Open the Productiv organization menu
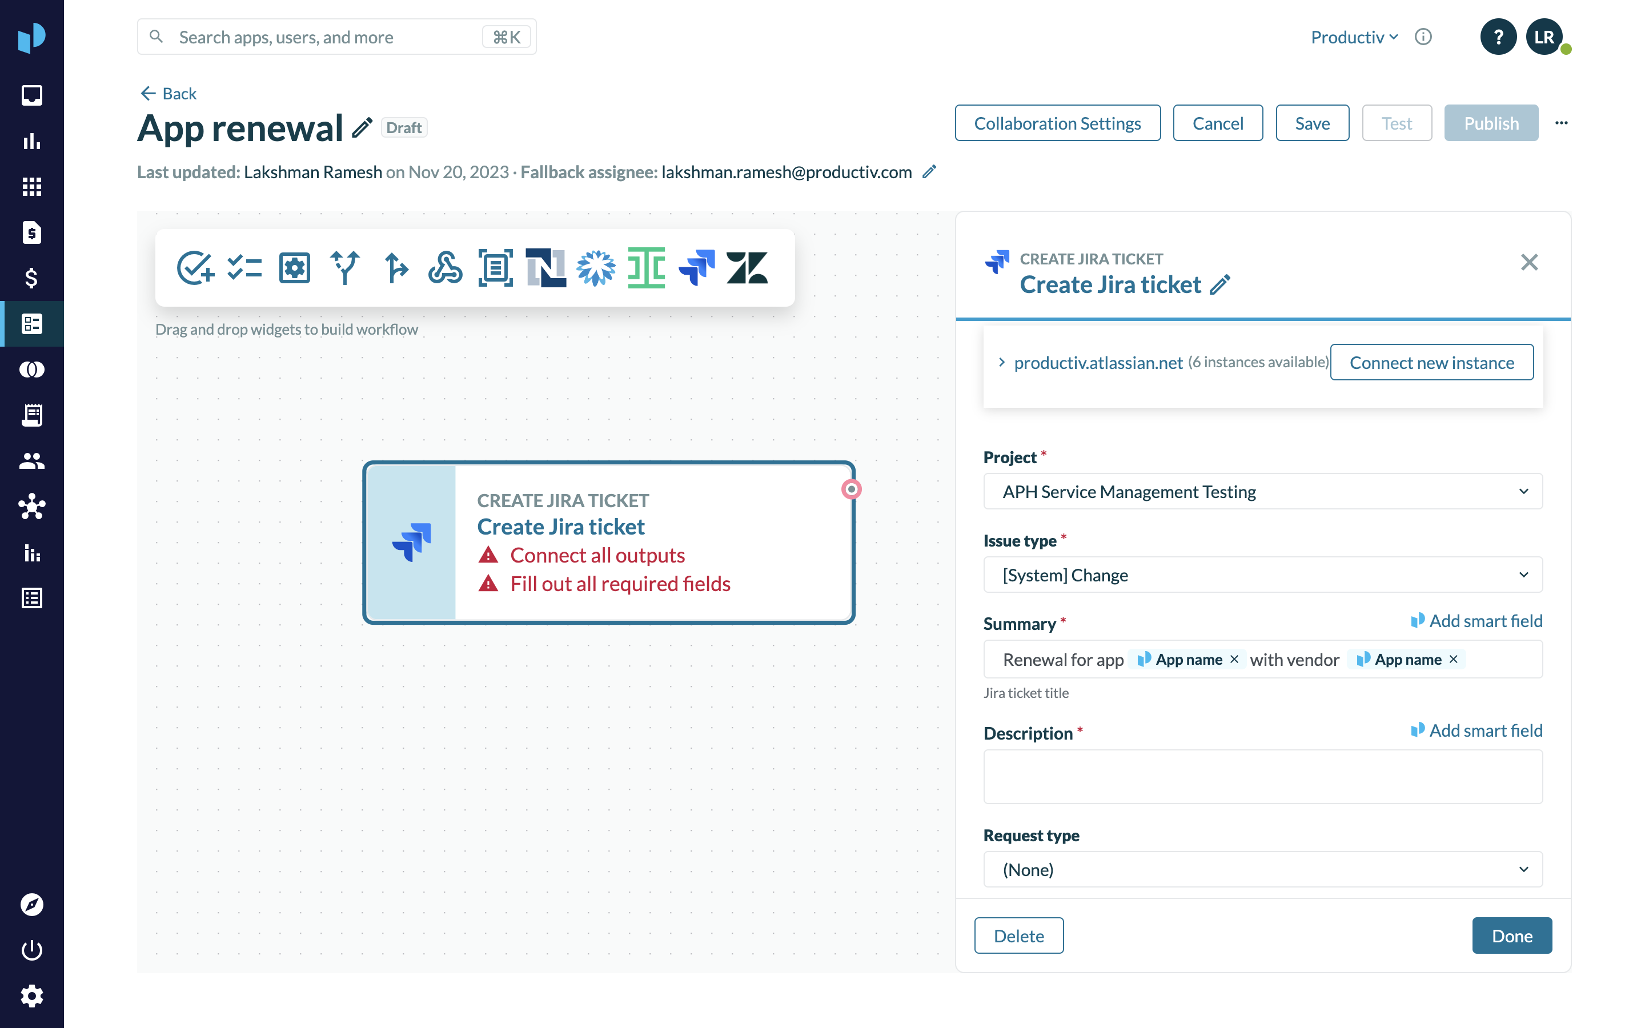 pos(1353,37)
